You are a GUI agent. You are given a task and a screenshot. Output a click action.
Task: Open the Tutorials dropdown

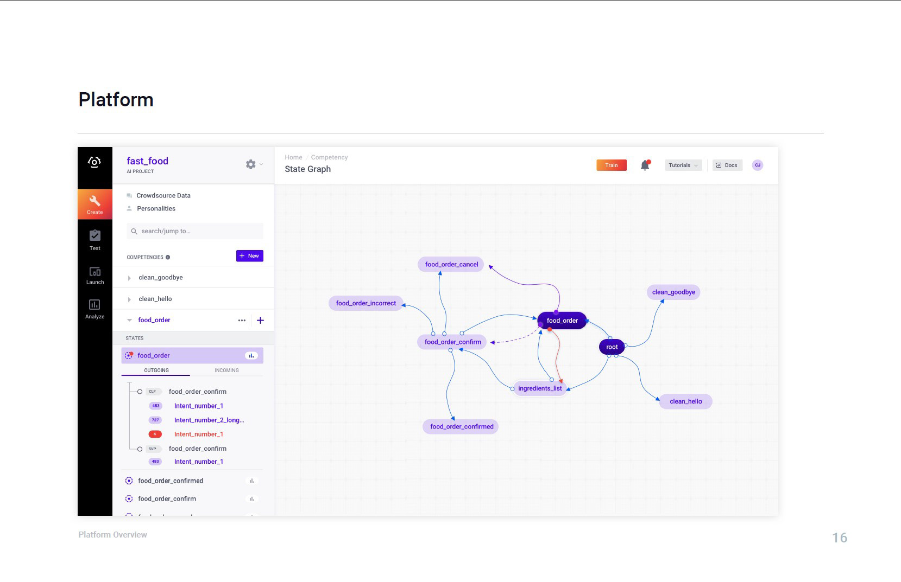[683, 165]
